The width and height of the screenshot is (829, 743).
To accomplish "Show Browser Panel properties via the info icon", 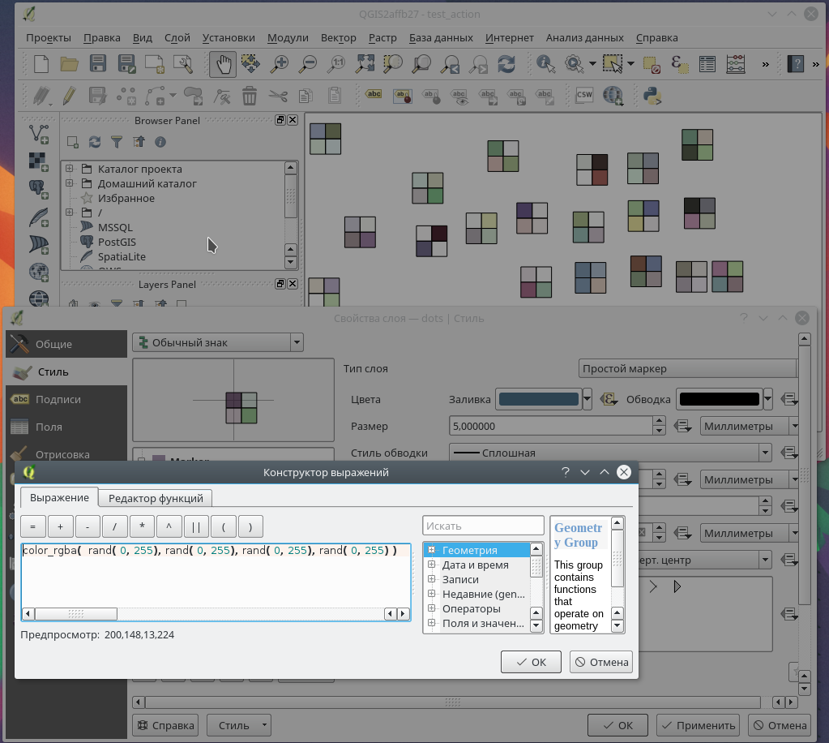I will click(160, 141).
